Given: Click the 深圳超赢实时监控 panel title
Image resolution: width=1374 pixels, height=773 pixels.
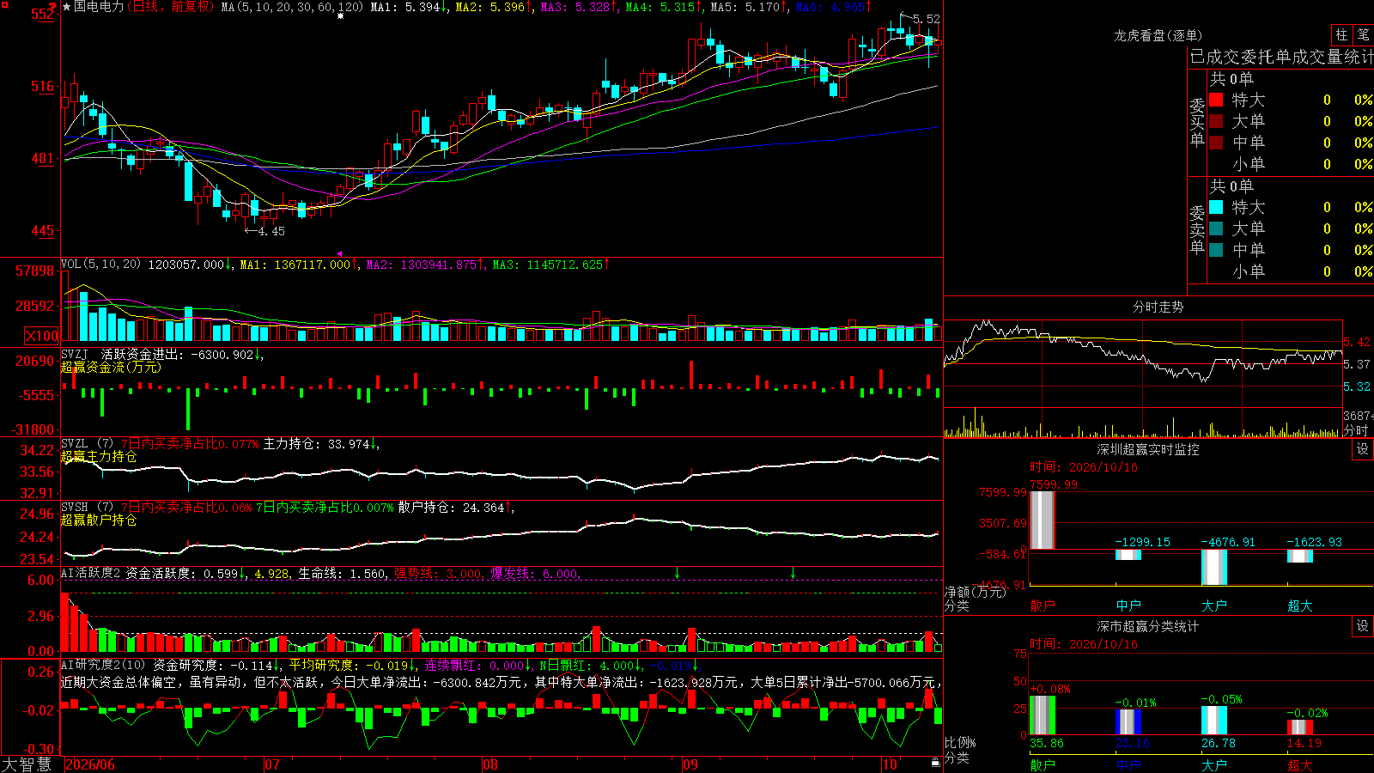Looking at the screenshot, I should pos(1148,449).
